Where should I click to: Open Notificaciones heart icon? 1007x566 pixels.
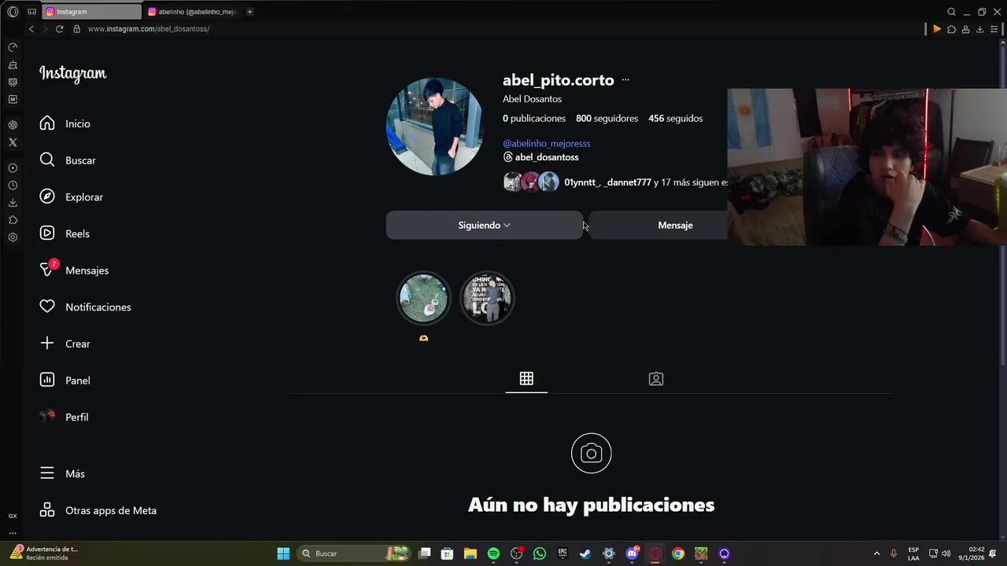(47, 307)
